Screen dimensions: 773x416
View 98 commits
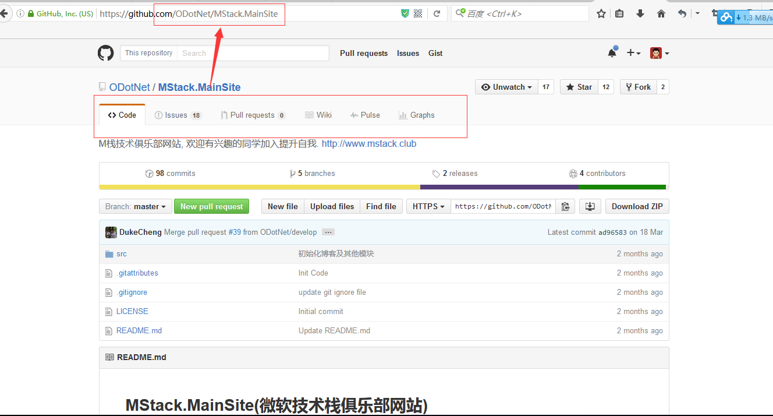click(170, 174)
